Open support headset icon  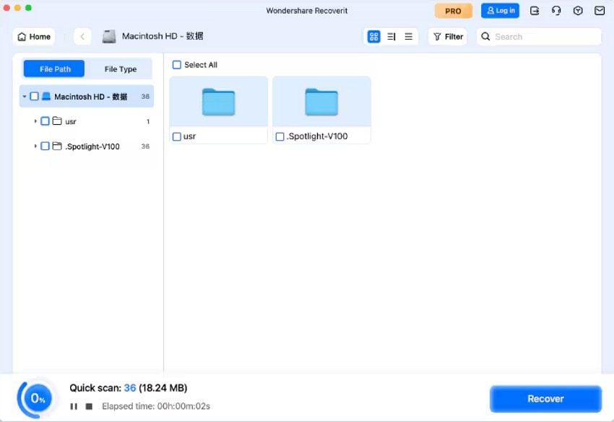(x=556, y=11)
